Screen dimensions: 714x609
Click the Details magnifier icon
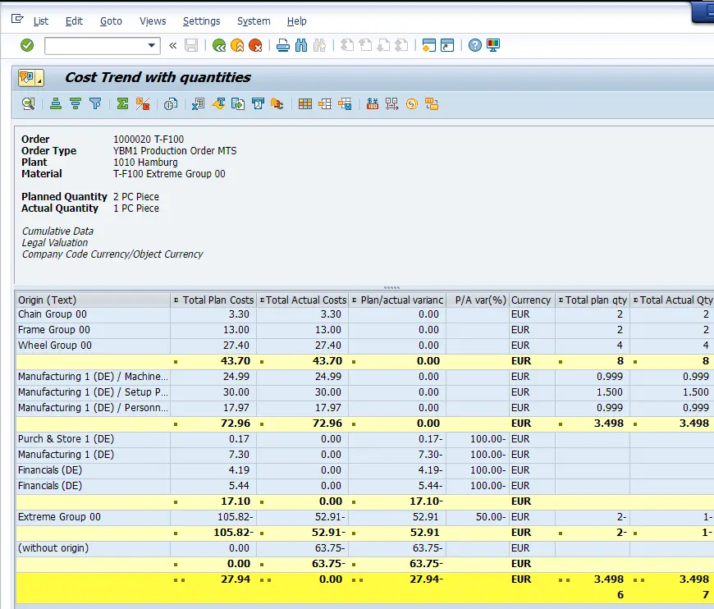click(28, 103)
